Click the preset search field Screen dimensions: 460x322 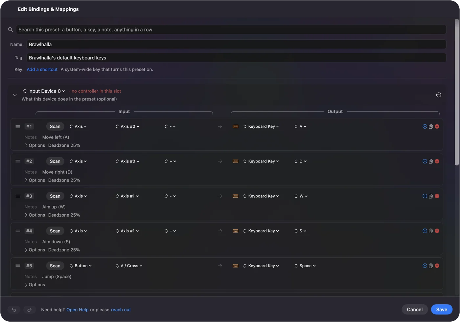[231, 30]
